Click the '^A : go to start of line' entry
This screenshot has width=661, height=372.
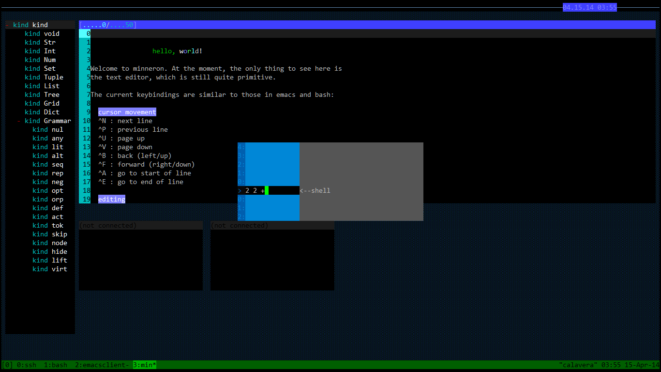tap(145, 173)
